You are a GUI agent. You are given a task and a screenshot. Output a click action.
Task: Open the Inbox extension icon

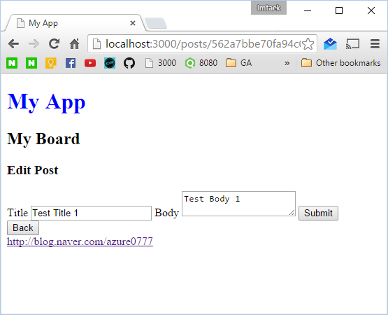click(x=330, y=44)
